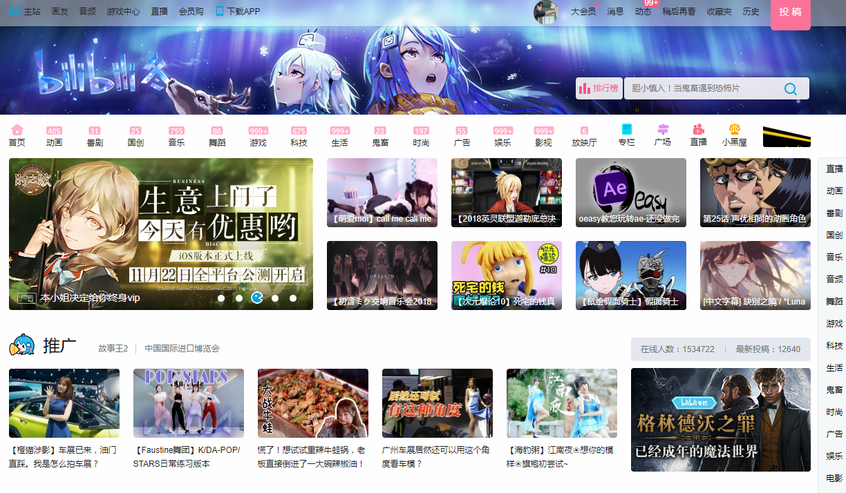Open the 音乐 category with 755 badge
Image resolution: width=846 pixels, height=493 pixels.
point(176,137)
